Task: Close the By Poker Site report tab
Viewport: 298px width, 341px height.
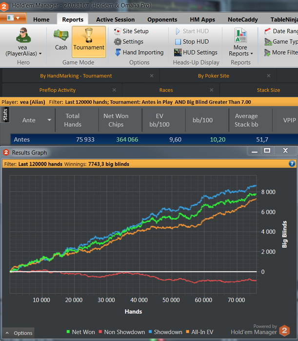Action: click(269, 76)
